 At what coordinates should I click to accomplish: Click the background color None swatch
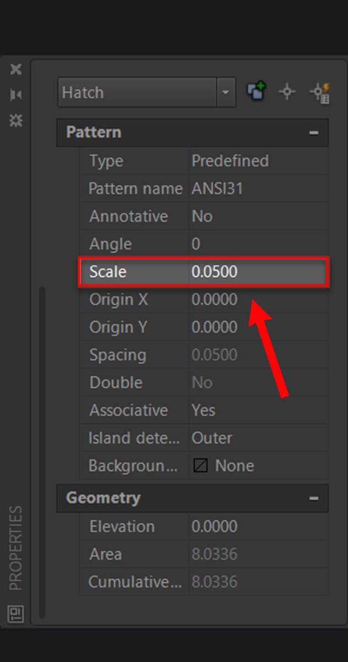[x=200, y=466]
